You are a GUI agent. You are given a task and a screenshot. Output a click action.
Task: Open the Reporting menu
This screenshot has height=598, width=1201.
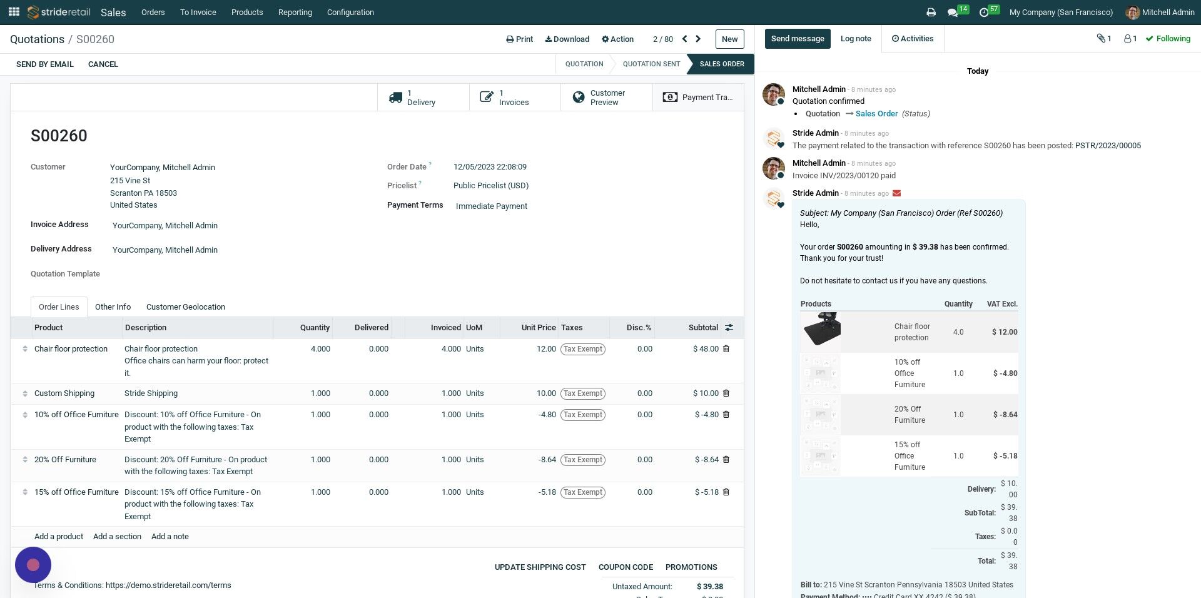coord(295,13)
